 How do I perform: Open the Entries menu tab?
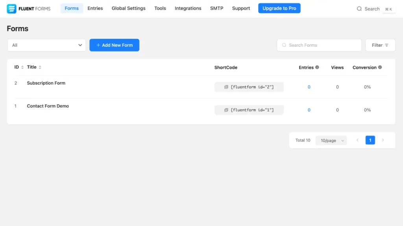(x=95, y=8)
